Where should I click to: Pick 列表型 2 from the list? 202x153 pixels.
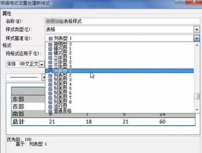pyautogui.click(x=119, y=75)
